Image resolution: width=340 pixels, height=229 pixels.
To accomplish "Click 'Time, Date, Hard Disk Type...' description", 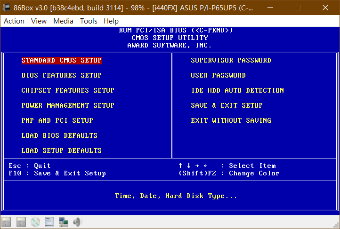I will point(176,196).
